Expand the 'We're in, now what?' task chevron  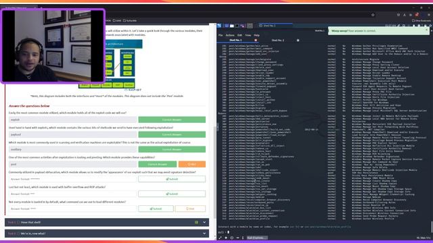[x=204, y=234]
